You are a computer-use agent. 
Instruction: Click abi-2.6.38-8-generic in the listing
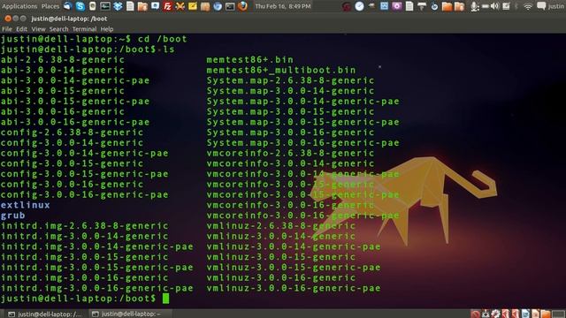point(63,60)
